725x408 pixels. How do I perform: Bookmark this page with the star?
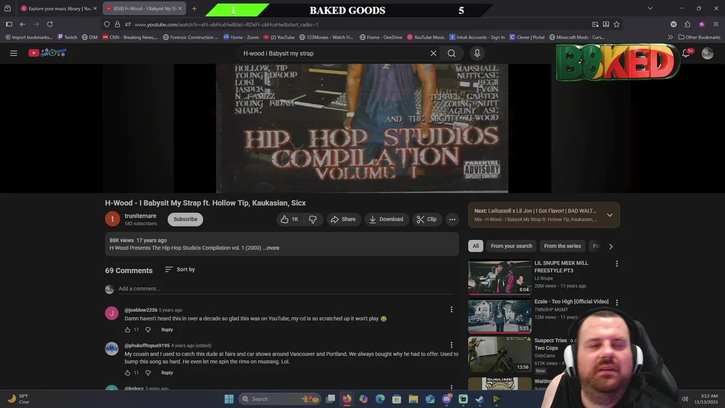(617, 24)
